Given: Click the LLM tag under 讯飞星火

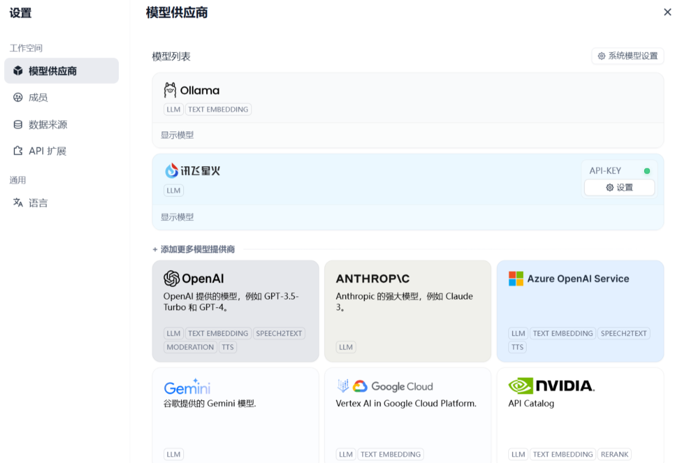Looking at the screenshot, I should point(174,190).
